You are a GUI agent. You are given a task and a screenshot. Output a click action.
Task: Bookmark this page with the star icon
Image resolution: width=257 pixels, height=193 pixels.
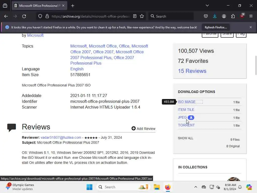[142, 16]
